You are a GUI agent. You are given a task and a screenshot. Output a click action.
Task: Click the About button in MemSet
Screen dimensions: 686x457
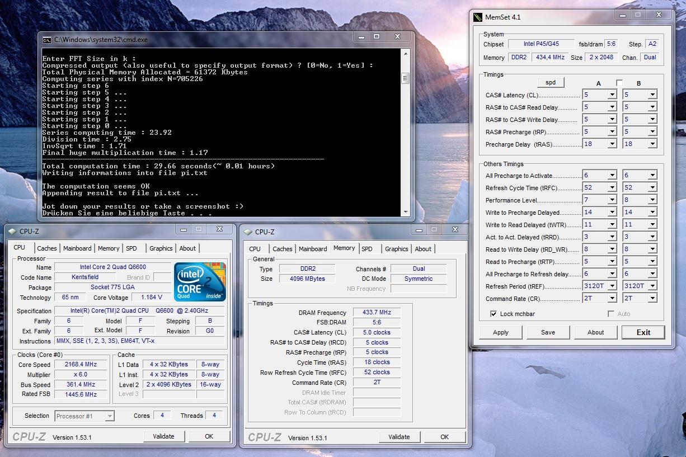tap(595, 332)
